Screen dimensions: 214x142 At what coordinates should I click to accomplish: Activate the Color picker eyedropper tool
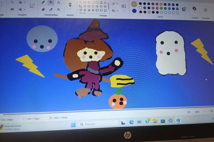click(51, 9)
